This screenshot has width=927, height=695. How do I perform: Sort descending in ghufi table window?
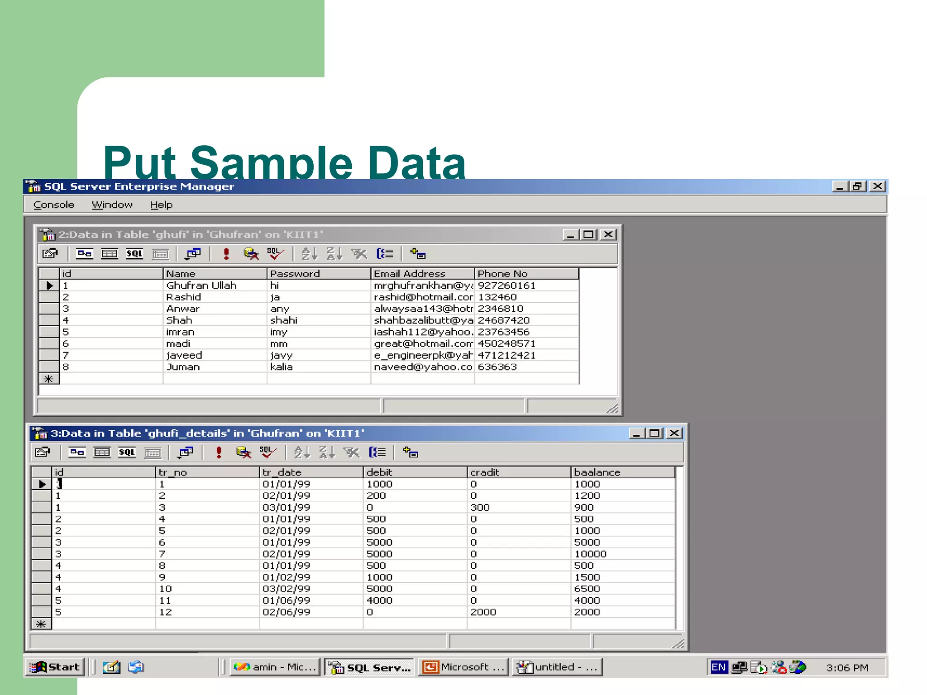point(334,253)
